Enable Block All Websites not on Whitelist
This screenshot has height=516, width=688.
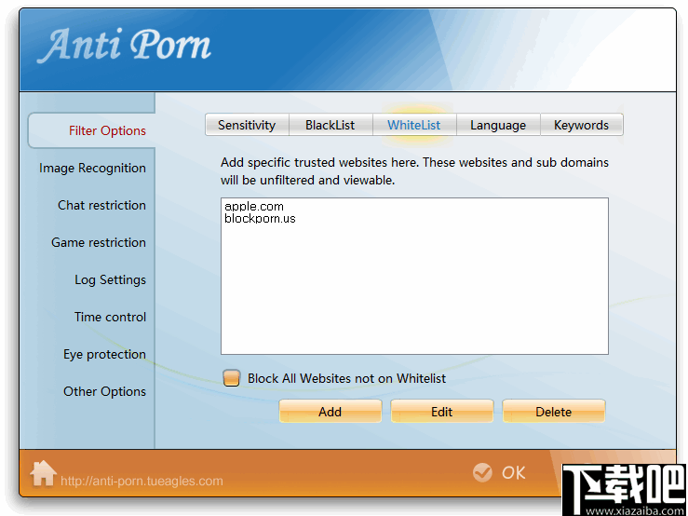click(x=231, y=378)
